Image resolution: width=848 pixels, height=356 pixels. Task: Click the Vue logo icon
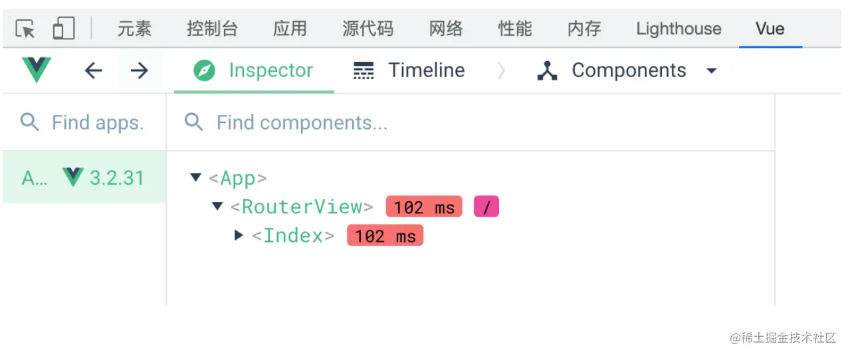click(x=37, y=70)
